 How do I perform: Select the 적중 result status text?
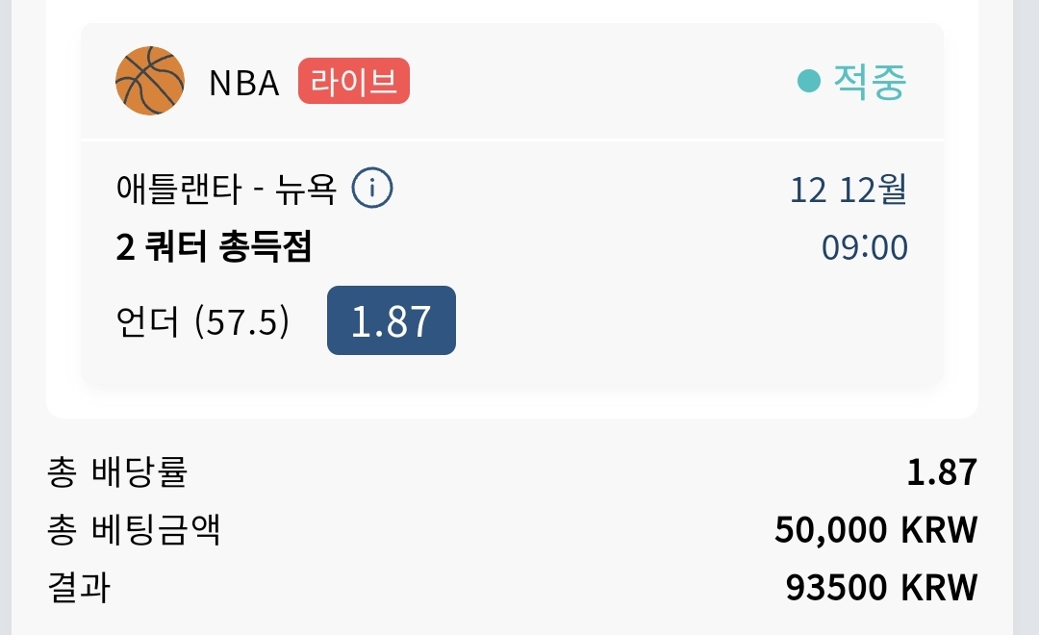[x=870, y=82]
